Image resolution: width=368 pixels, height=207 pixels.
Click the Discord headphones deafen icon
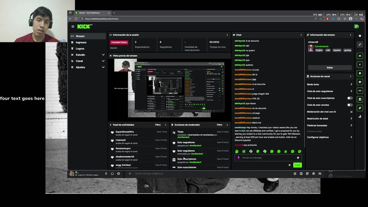point(112,174)
